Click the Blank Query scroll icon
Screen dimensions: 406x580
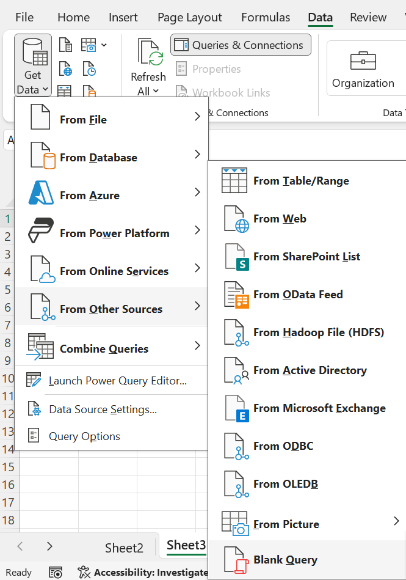[x=236, y=560]
